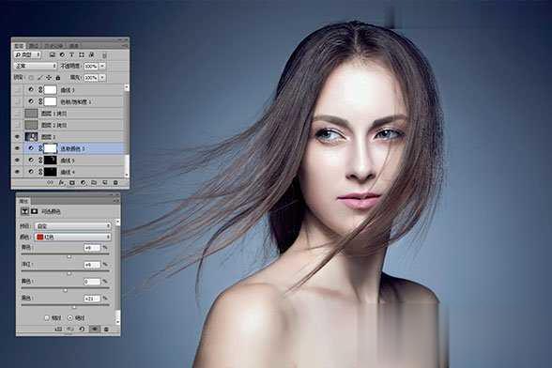Viewport: 552px width, 368px height.
Task: Switch to the second tab in Layers panel
Action: pos(34,46)
